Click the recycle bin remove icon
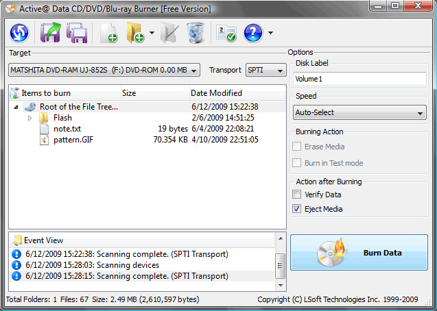Viewport: 437px width, 311px height. 195,32
